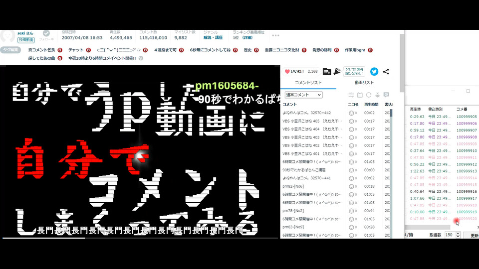479x269 pixels.
Task: Click help icon after 今夜20時より tag
Action: tap(141, 58)
